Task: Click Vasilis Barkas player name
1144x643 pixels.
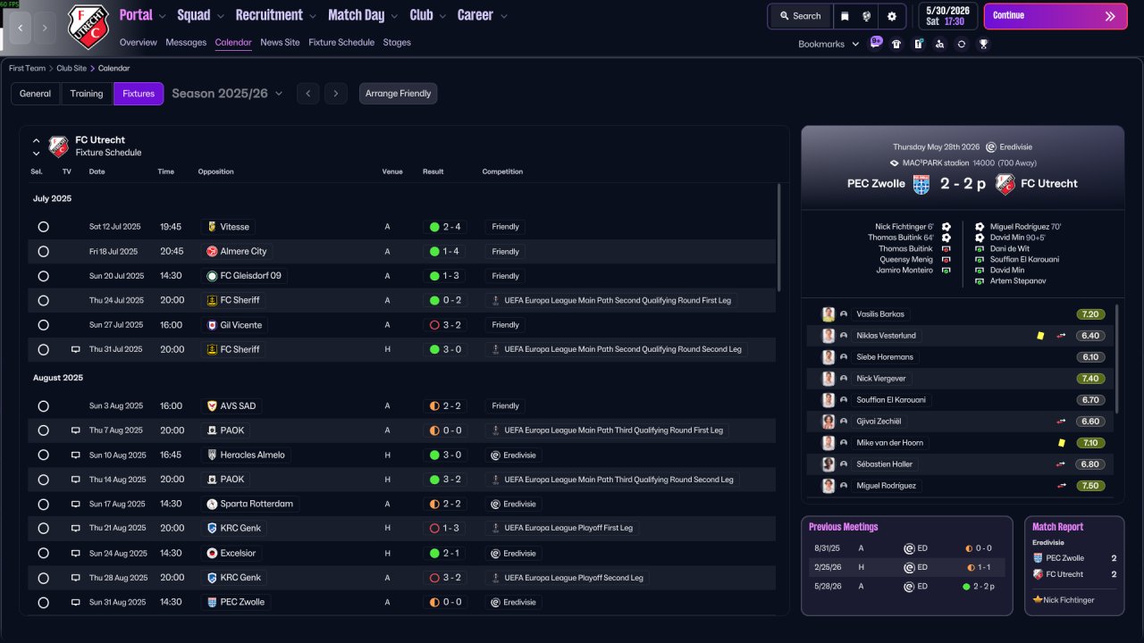Action: pyautogui.click(x=880, y=314)
